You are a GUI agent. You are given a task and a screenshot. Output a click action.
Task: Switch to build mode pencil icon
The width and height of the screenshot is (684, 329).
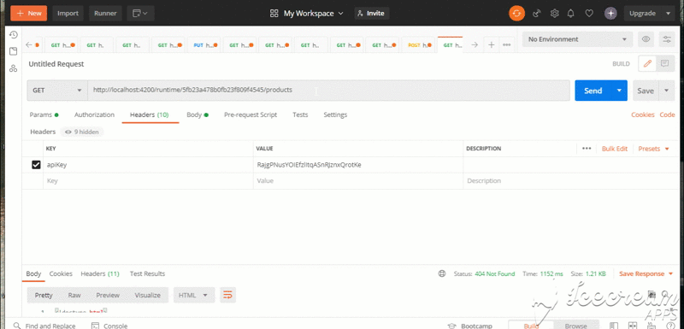click(x=647, y=63)
